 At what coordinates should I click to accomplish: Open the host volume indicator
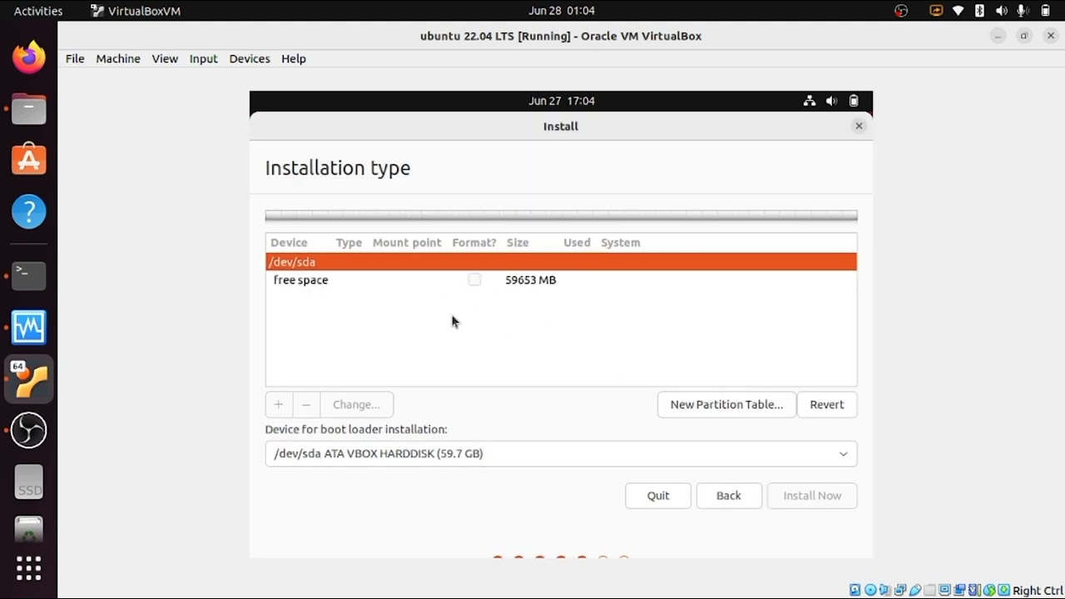(1002, 11)
